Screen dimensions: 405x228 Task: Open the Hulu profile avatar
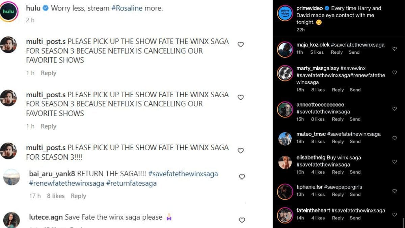coord(9,12)
